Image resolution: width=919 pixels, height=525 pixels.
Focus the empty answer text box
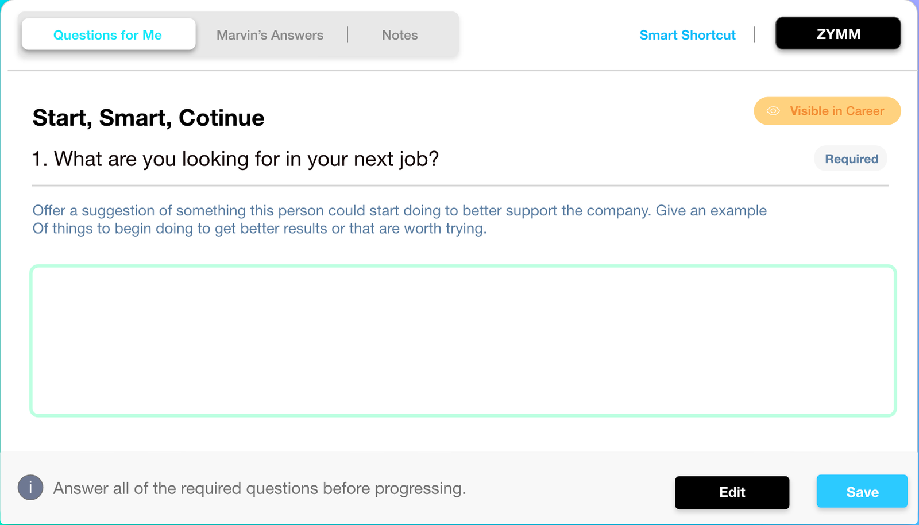pos(462,341)
